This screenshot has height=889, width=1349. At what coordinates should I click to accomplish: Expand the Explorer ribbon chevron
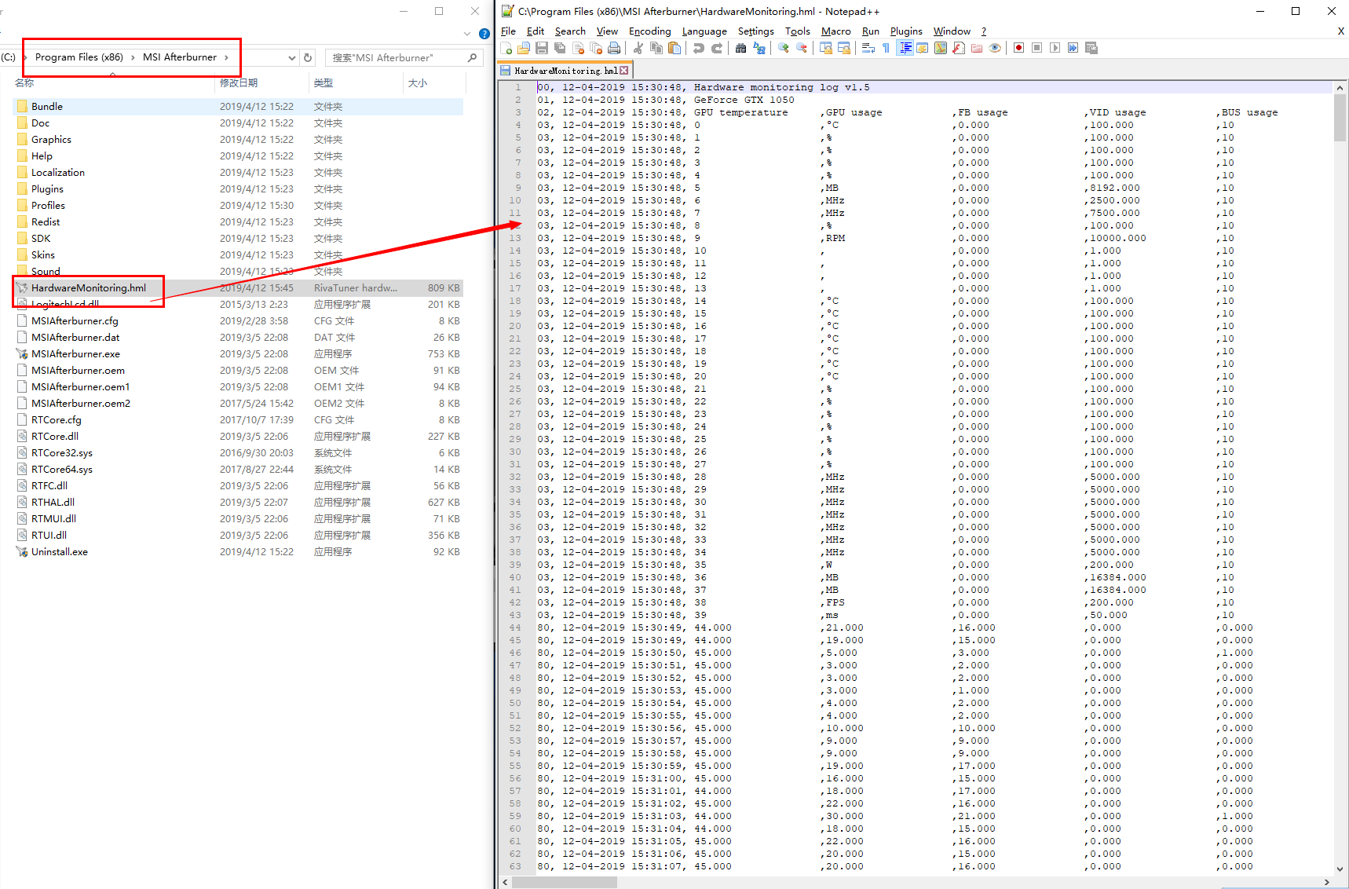click(467, 34)
